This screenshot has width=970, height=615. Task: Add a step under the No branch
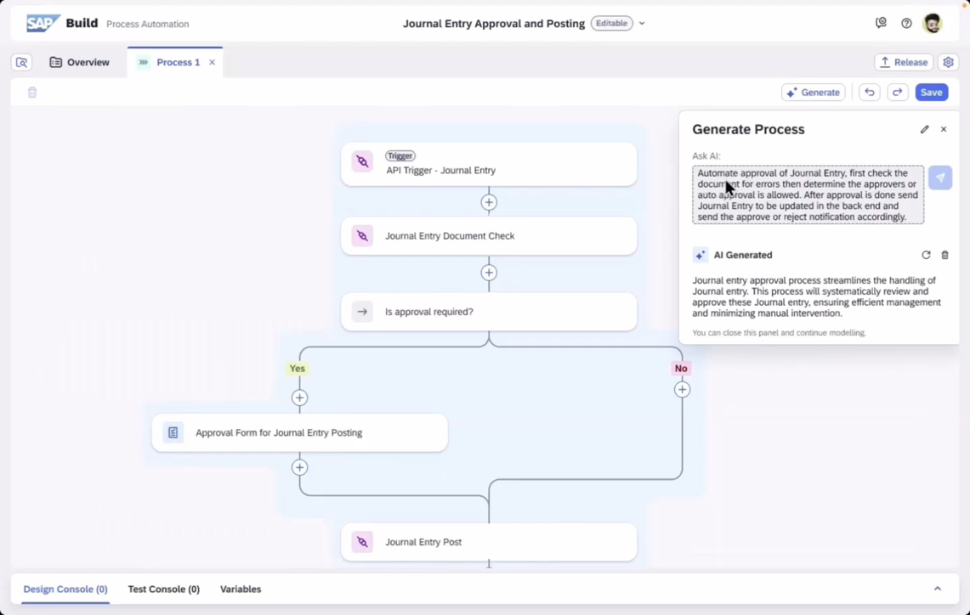click(682, 389)
